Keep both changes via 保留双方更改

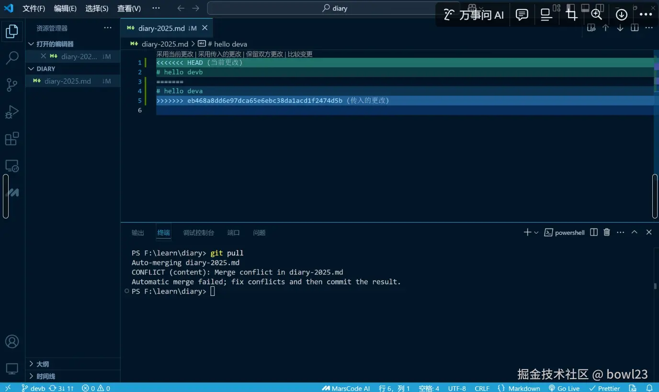point(264,54)
